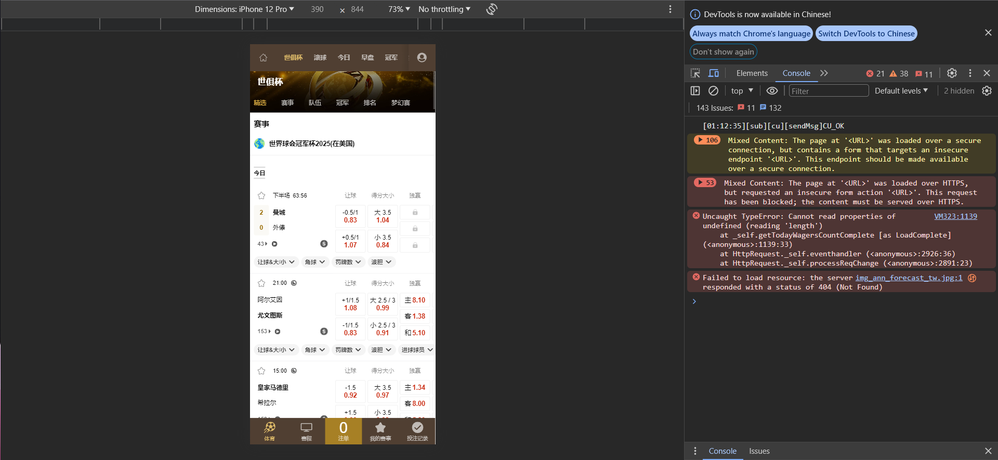
Task: Toggle device toolbar emulation icon
Action: [714, 73]
